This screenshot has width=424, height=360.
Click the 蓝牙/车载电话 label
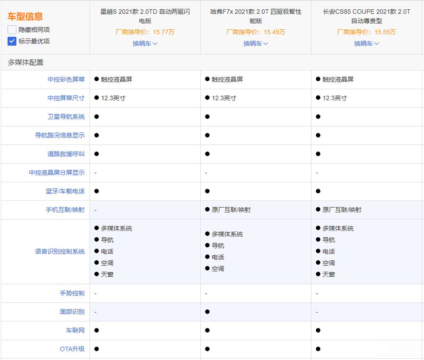coord(65,191)
